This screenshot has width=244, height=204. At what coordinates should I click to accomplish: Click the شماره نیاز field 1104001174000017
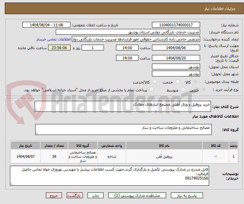click(176, 25)
